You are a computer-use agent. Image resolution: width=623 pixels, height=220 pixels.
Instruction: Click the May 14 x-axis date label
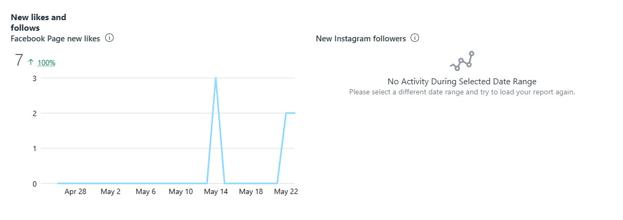tap(216, 192)
